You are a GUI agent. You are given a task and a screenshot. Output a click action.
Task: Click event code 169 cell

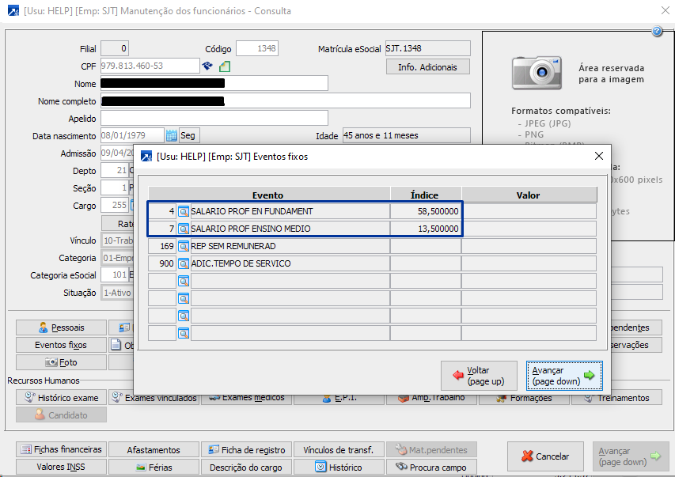point(162,246)
